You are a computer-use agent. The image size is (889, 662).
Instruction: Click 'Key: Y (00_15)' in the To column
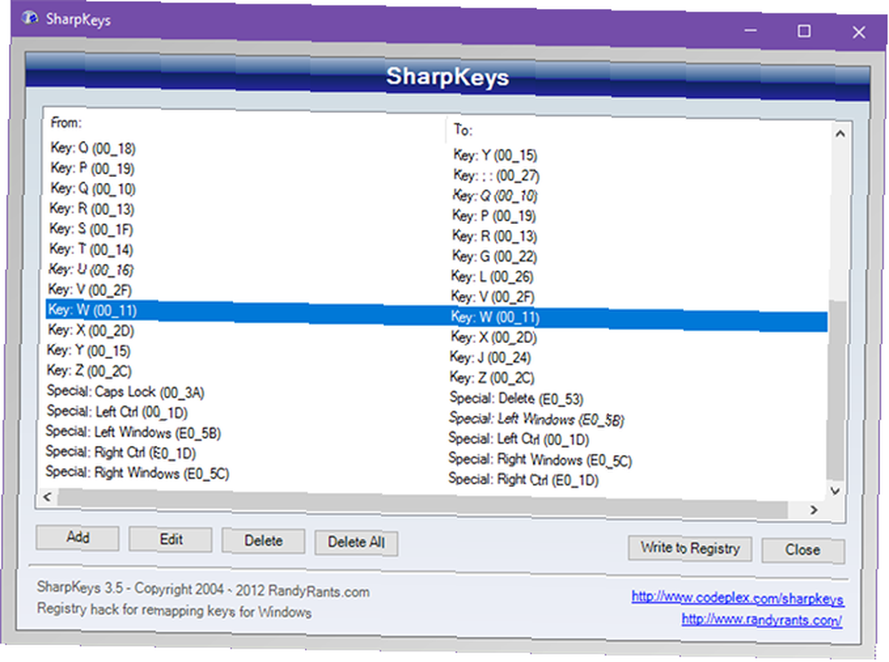coord(495,156)
